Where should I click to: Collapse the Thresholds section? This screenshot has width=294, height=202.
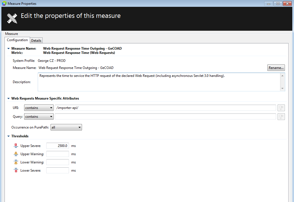click(x=9, y=136)
